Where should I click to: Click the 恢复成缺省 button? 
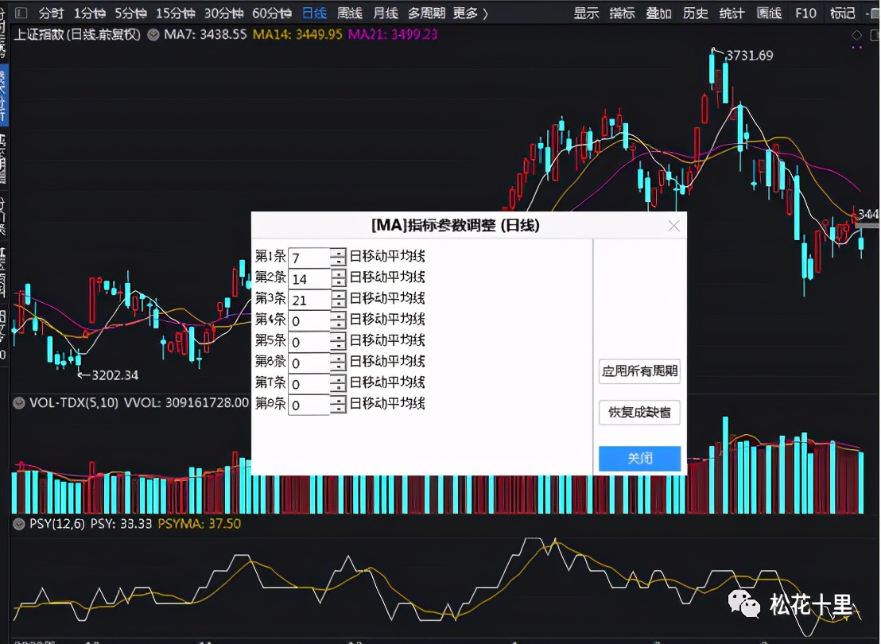[x=639, y=413]
